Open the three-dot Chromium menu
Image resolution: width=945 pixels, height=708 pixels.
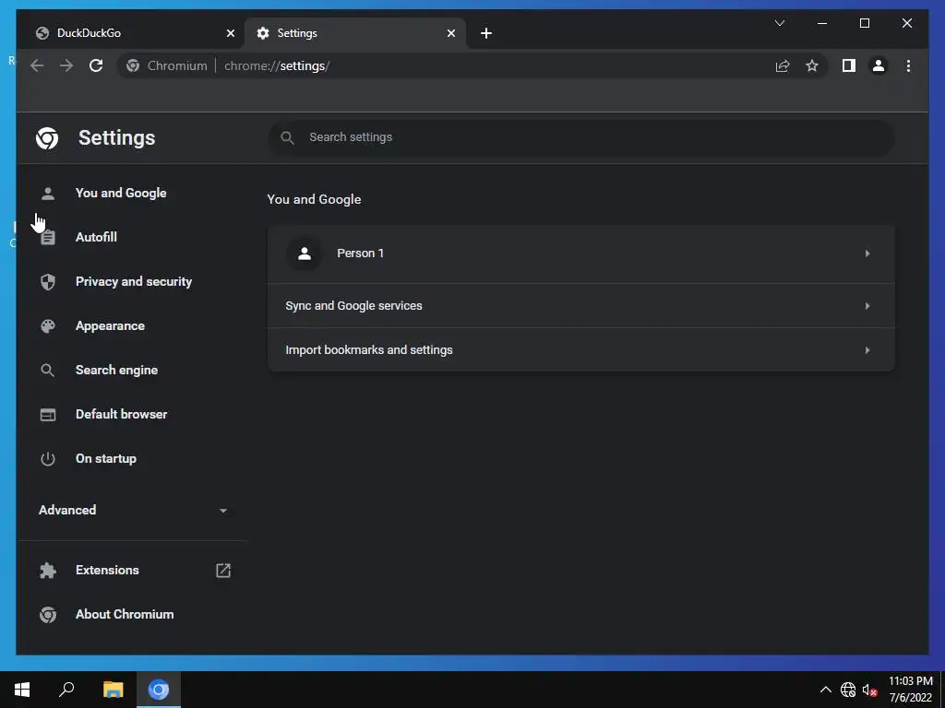click(908, 65)
